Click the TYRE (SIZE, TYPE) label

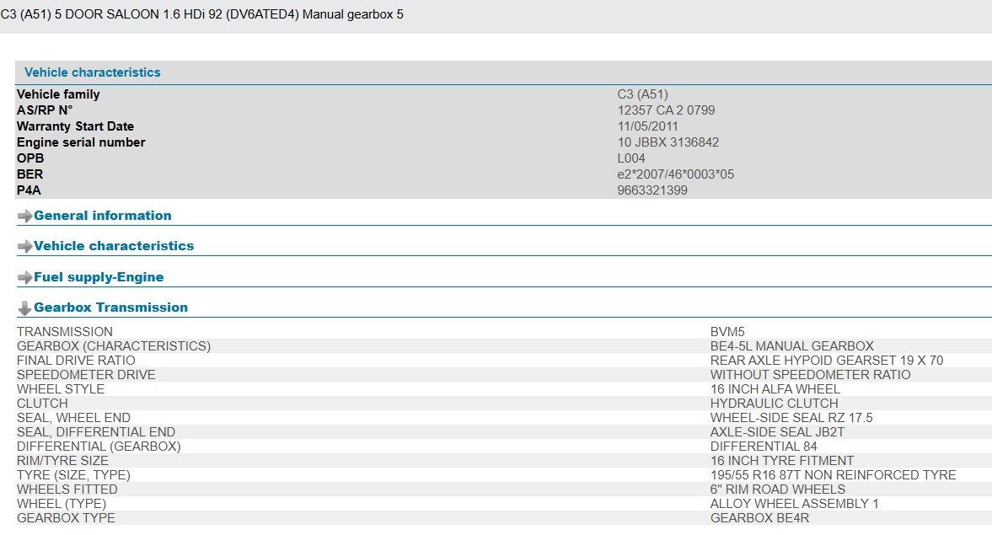click(73, 475)
